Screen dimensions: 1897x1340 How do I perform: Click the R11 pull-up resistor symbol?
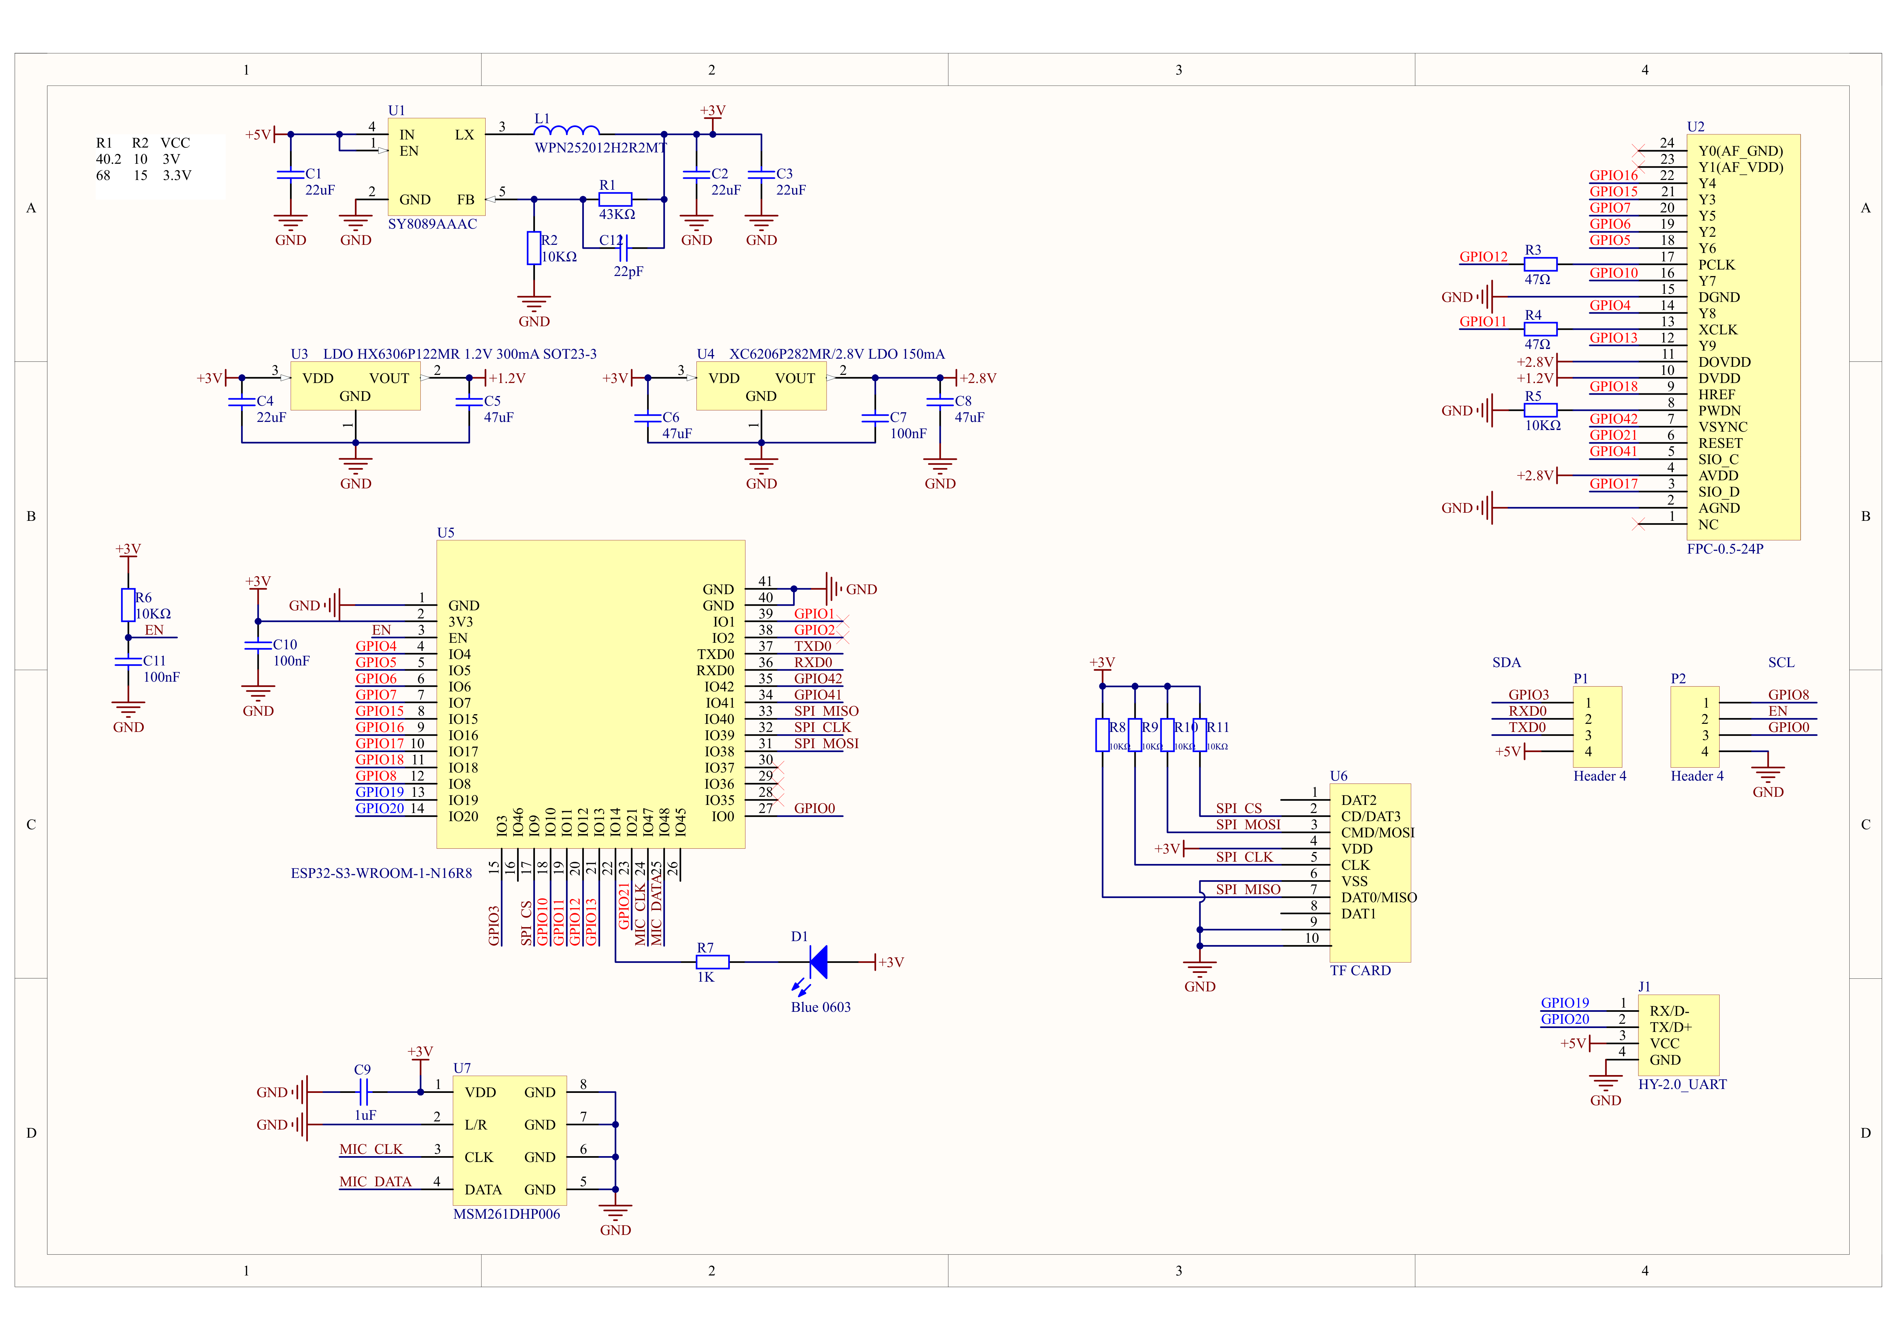coord(1200,735)
